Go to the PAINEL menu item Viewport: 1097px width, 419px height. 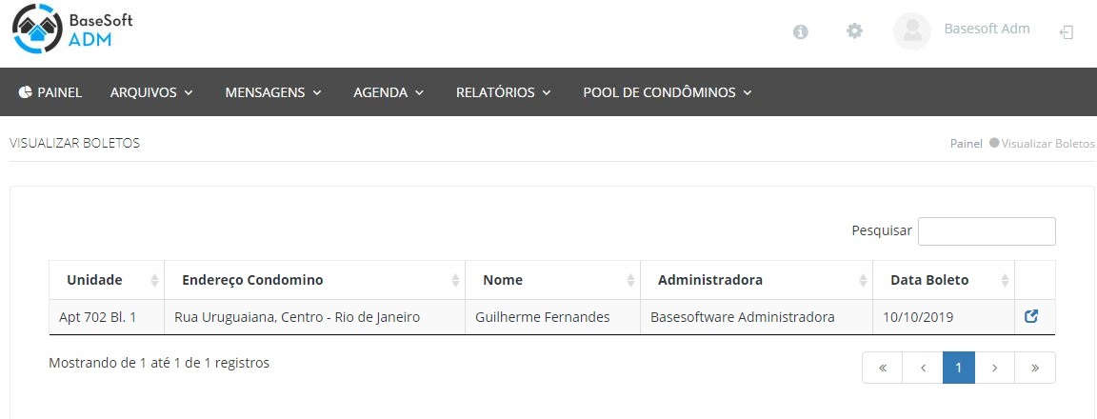pos(50,92)
